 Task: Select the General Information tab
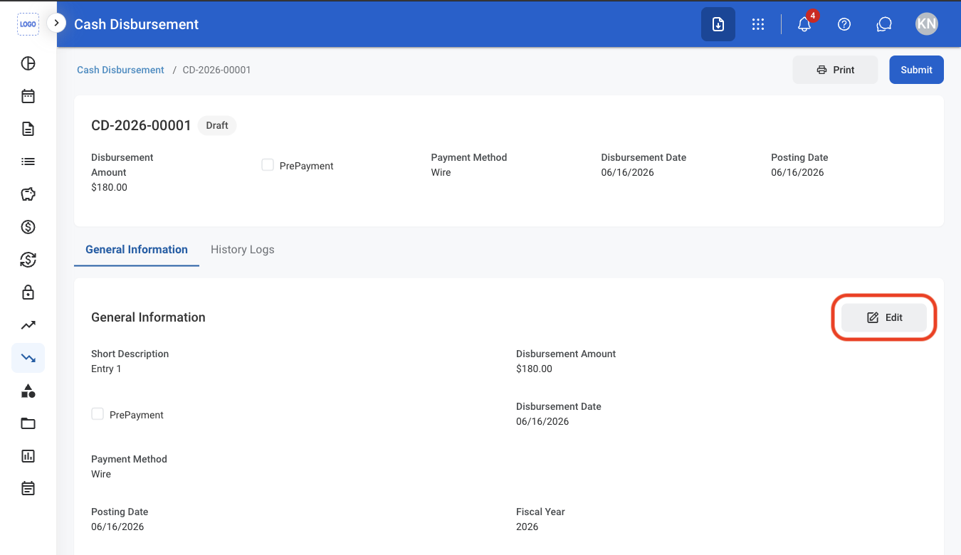coord(137,250)
